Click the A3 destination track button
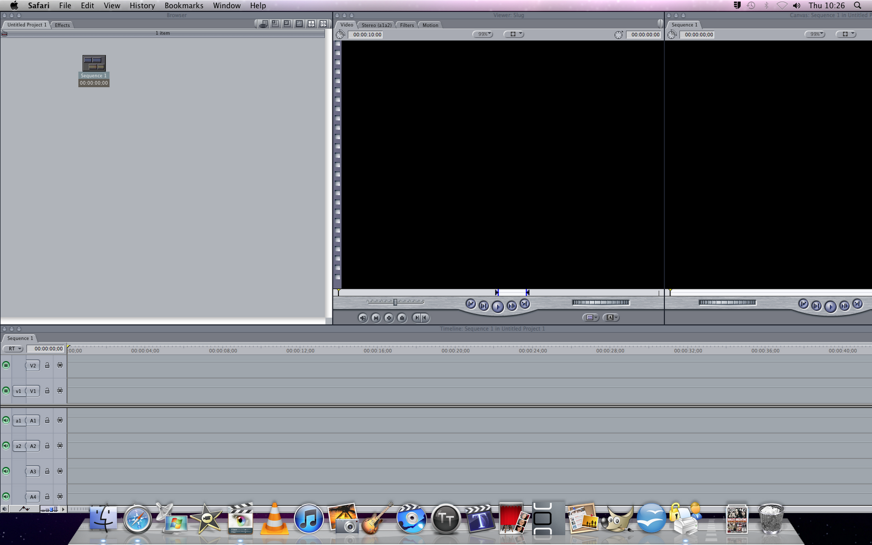This screenshot has width=872, height=545. 33,471
